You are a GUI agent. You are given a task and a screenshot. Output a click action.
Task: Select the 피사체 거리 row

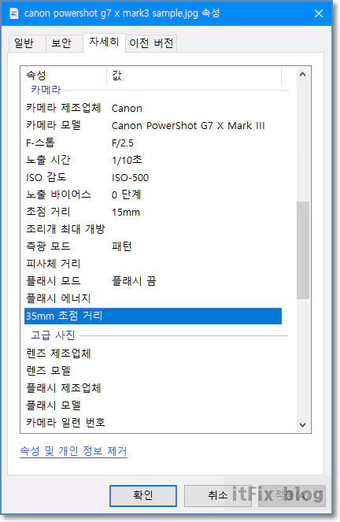click(x=153, y=264)
